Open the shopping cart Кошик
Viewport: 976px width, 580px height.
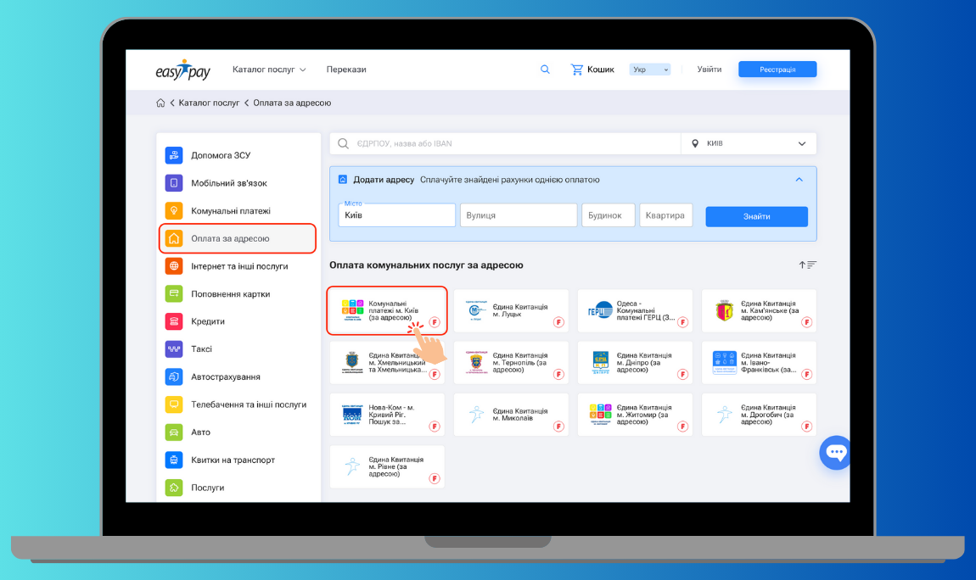pyautogui.click(x=592, y=70)
